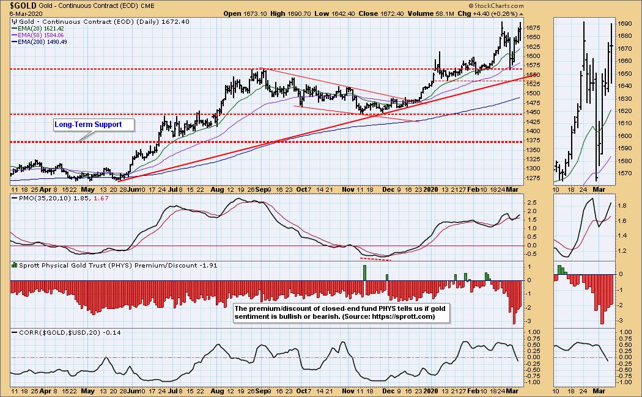Click the premium/discount explanation annotation box
The image size is (642, 397).
pyautogui.click(x=341, y=312)
